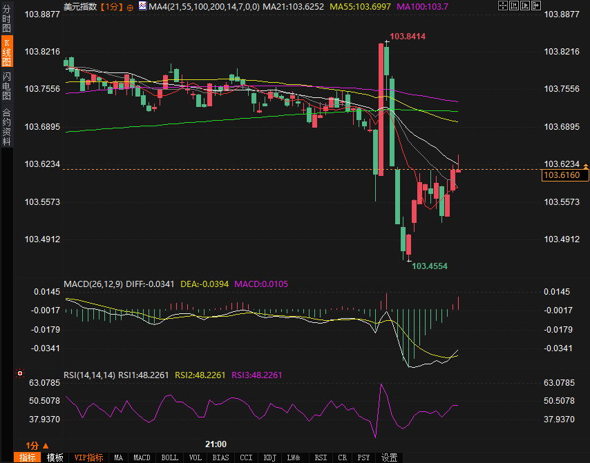590x463 pixels.
Task: Enable the BOLL indicator in the bottom bar
Action: click(169, 457)
